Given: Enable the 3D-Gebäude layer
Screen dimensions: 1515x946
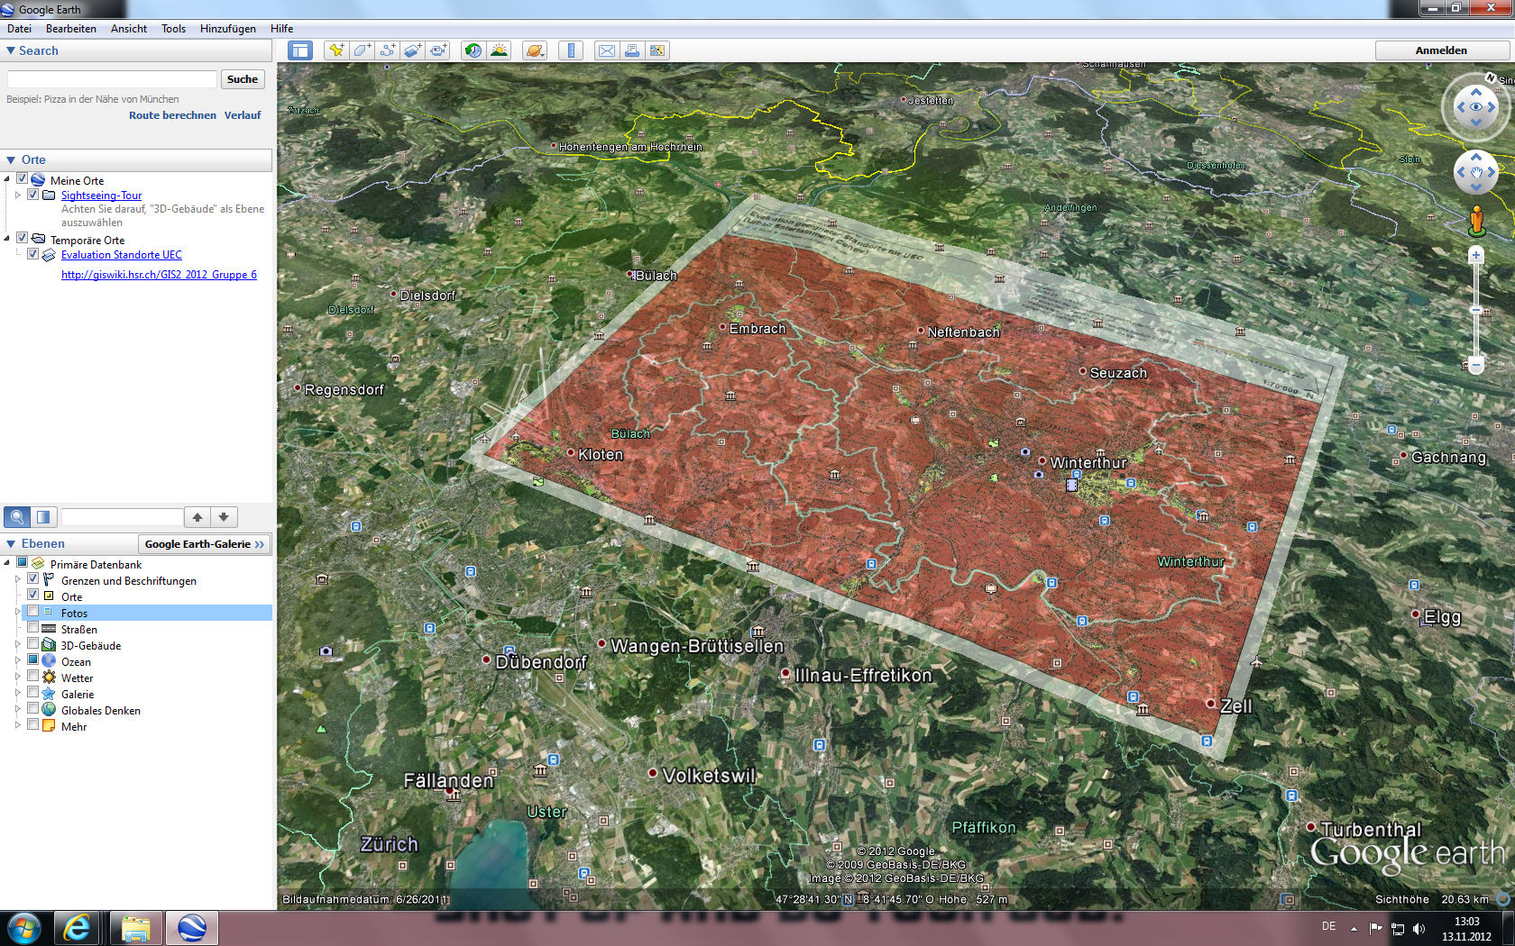Looking at the screenshot, I should pyautogui.click(x=33, y=645).
